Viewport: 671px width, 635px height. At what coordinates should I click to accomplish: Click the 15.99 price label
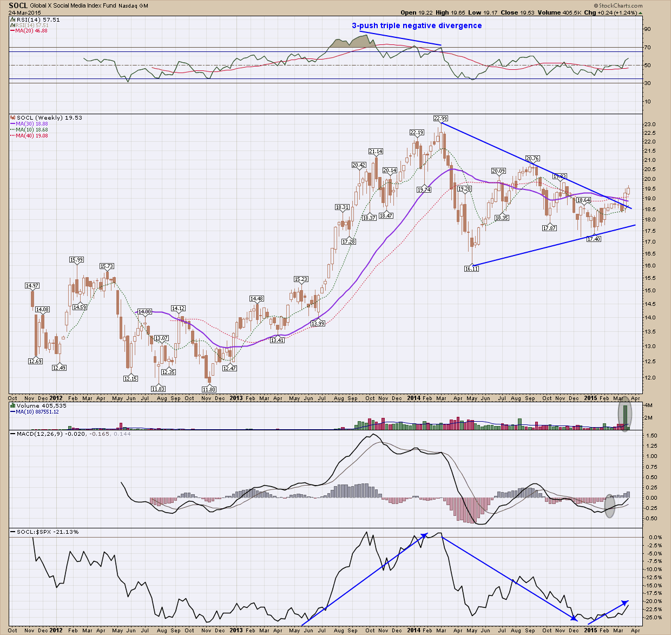[x=76, y=260]
